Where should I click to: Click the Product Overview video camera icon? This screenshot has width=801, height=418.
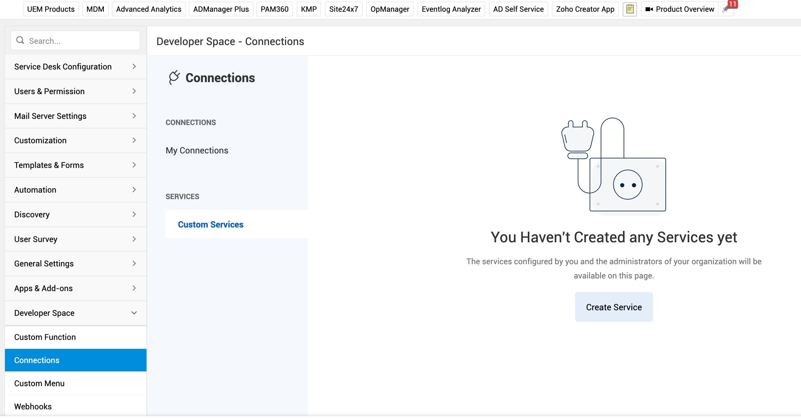pos(649,9)
